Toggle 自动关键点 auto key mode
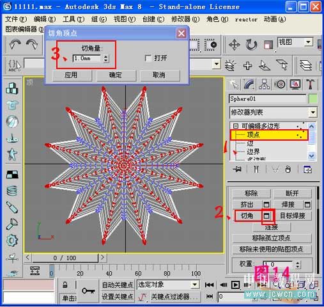 coord(118,285)
